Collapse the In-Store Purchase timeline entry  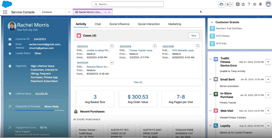pos(210,94)
